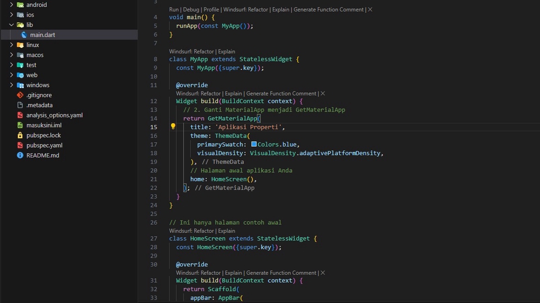Image resolution: width=540 pixels, height=303 pixels.
Task: Click the yaml icon of pubspec.yaml
Action: 20,145
